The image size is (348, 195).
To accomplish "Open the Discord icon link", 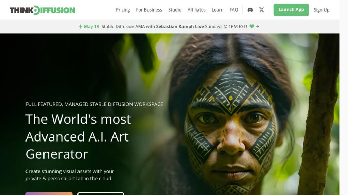I will [x=250, y=10].
